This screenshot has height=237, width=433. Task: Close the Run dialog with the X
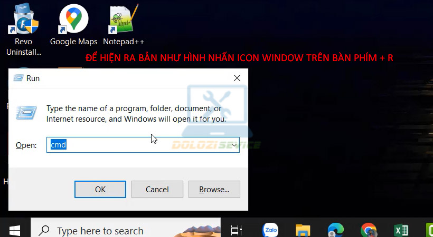coord(237,78)
